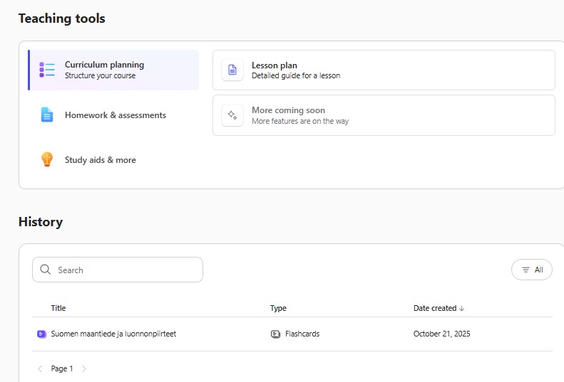The image size is (564, 382).
Task: Click the History search input field
Action: point(125,270)
